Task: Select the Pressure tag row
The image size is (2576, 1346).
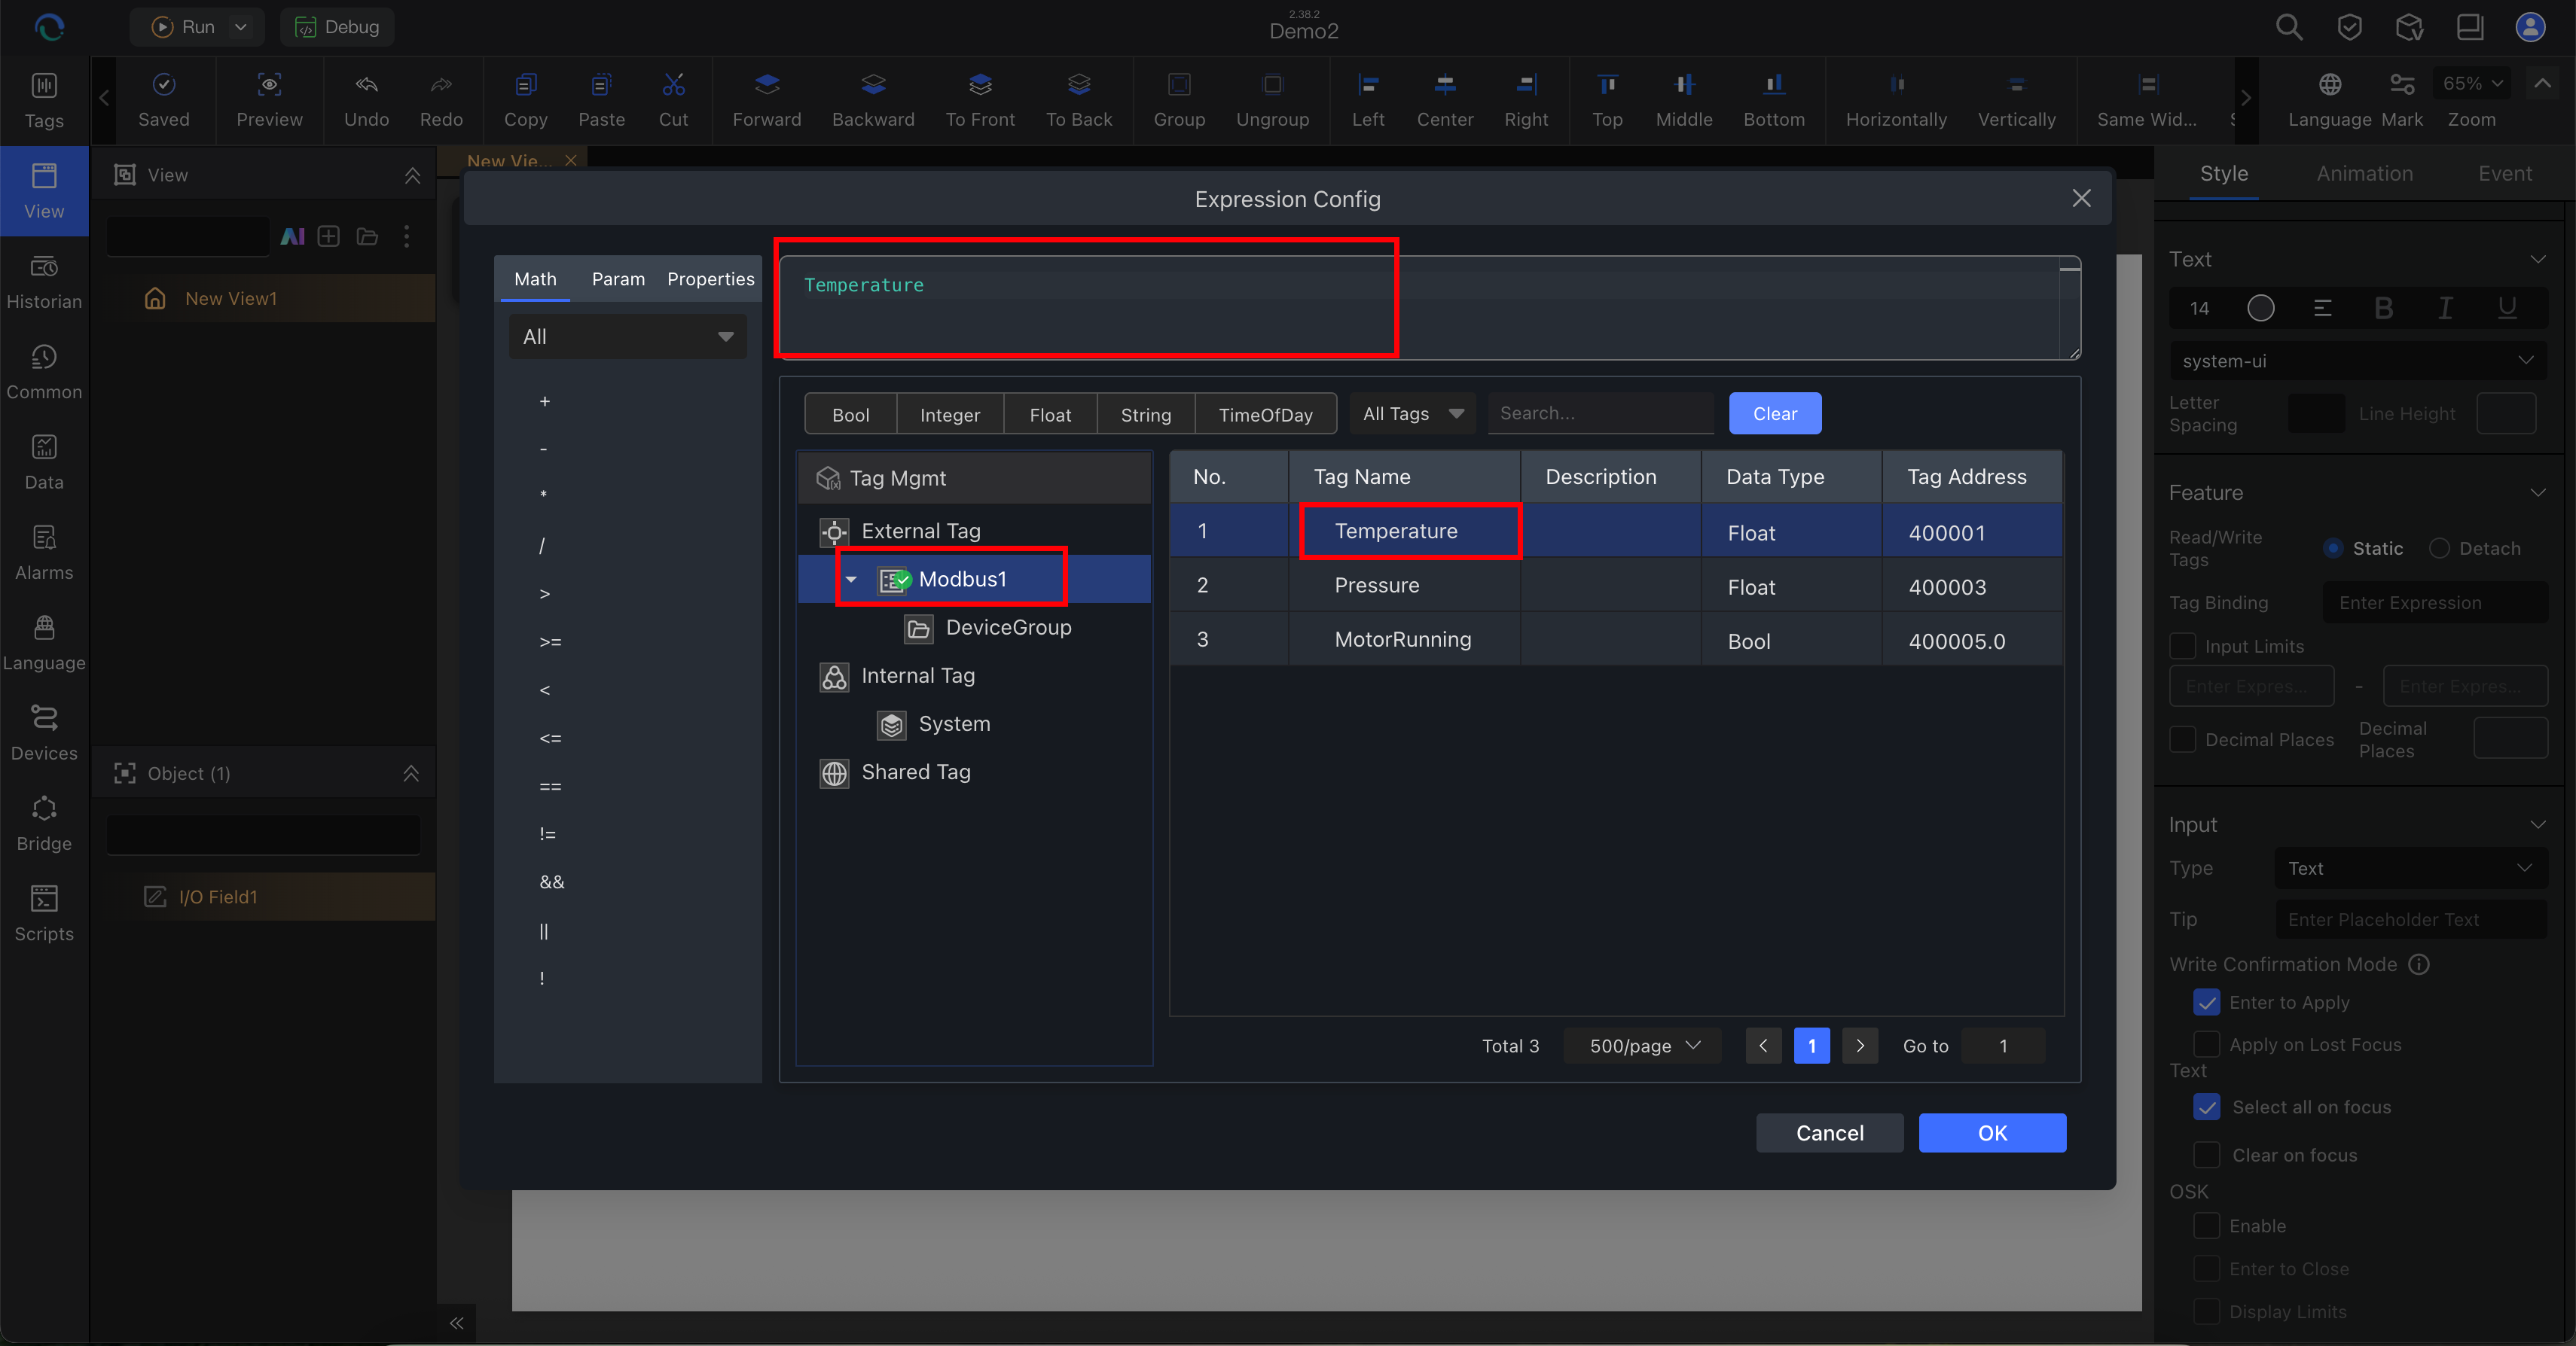Action: pos(1616,586)
